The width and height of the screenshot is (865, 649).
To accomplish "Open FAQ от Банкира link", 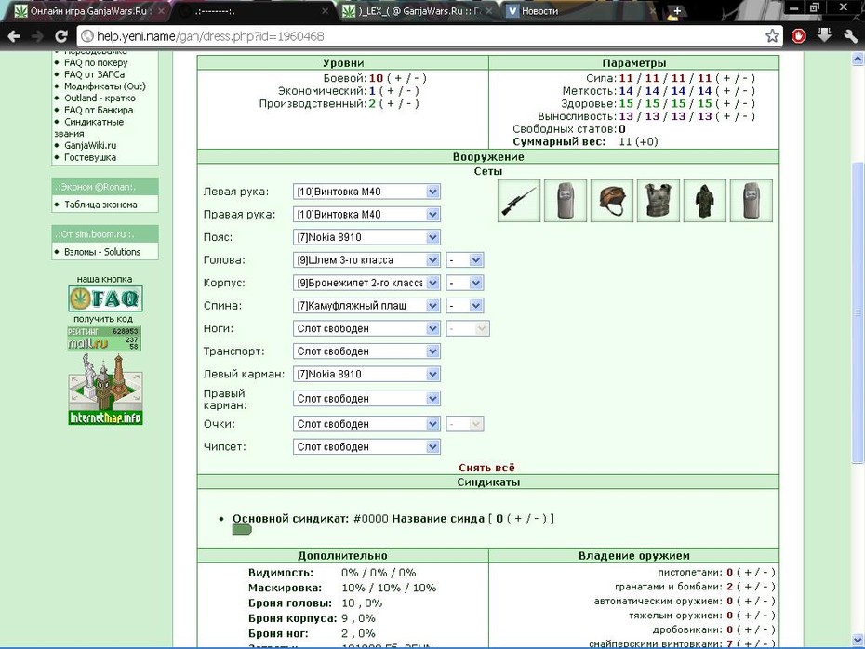I will (99, 110).
